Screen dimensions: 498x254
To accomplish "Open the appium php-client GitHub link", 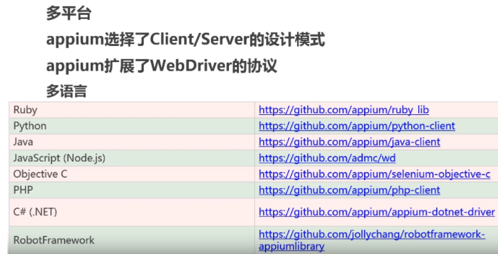I will 349,190.
